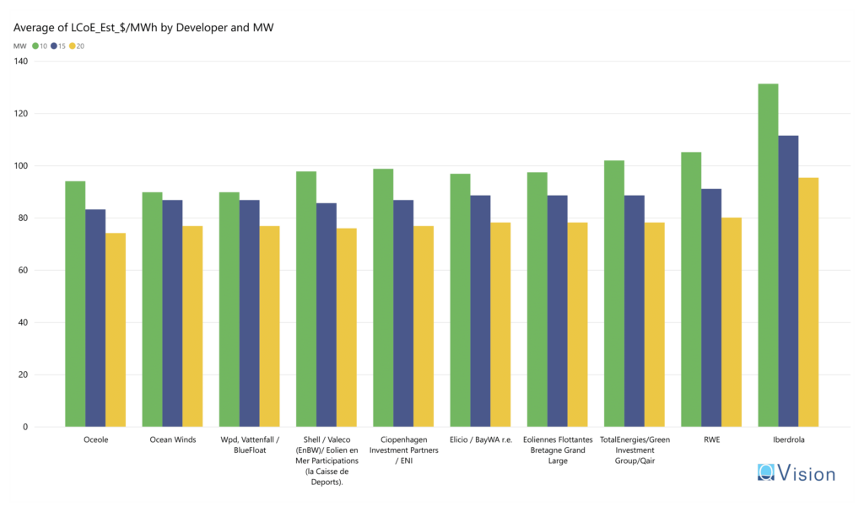Select Eoliennes Flottantes Bretagne green 10 MW bar
This screenshot has height=512, width=864.
click(x=537, y=299)
